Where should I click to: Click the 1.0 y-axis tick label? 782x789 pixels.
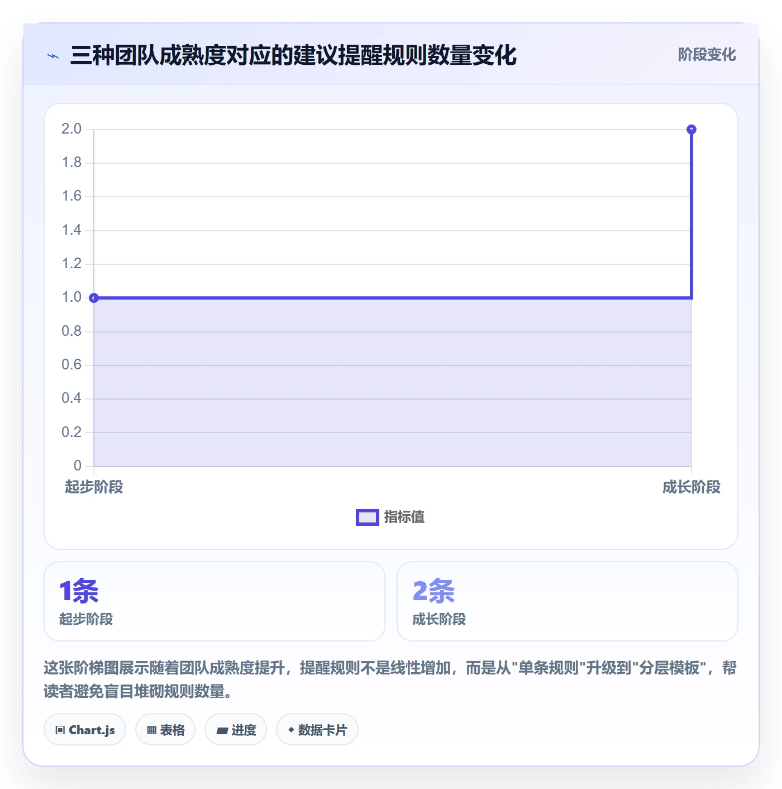[x=71, y=297]
